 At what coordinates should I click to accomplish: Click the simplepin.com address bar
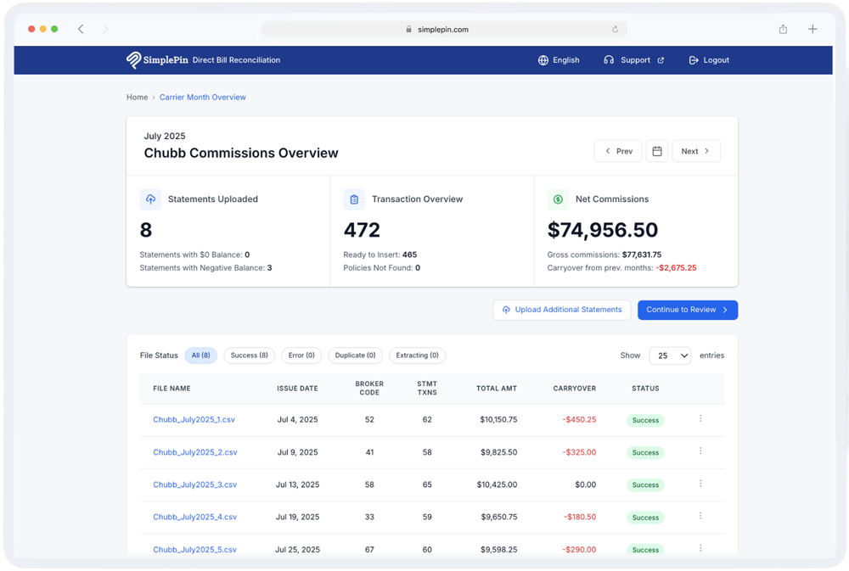(444, 29)
